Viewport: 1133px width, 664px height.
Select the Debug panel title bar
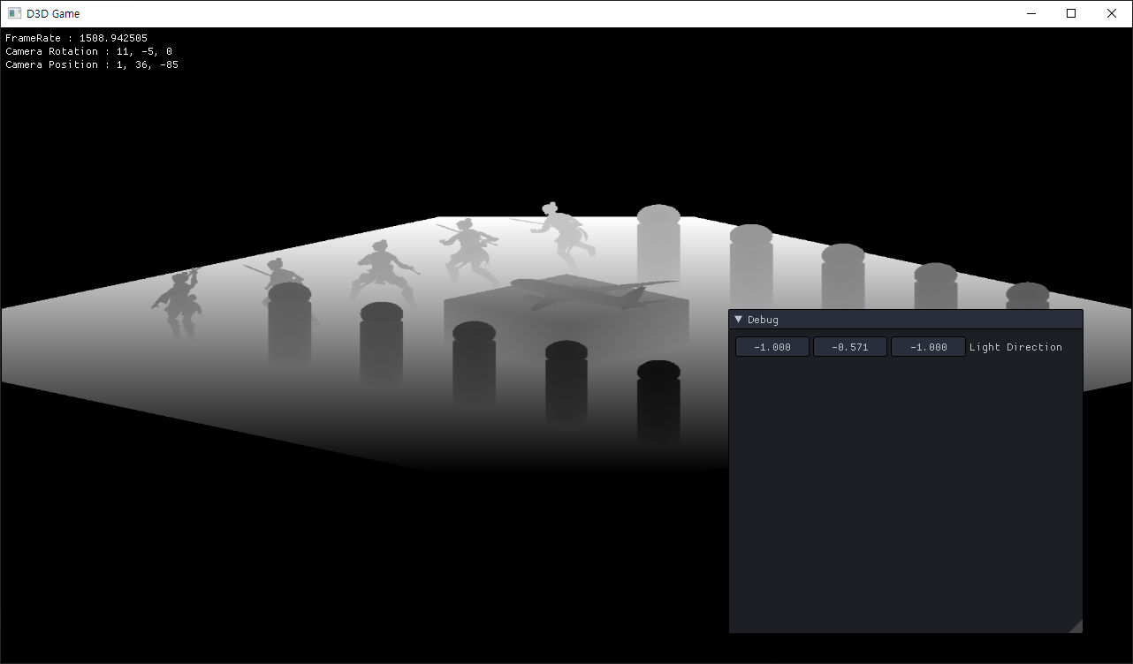click(x=906, y=320)
